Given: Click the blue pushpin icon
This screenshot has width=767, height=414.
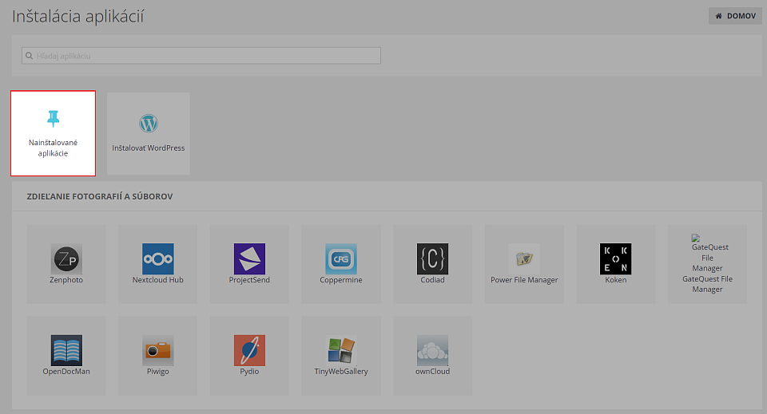Looking at the screenshot, I should click(x=53, y=119).
